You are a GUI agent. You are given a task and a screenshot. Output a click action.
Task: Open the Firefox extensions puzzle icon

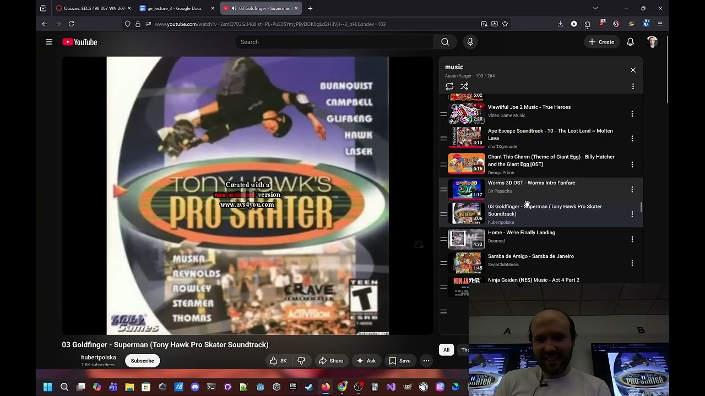(x=587, y=24)
